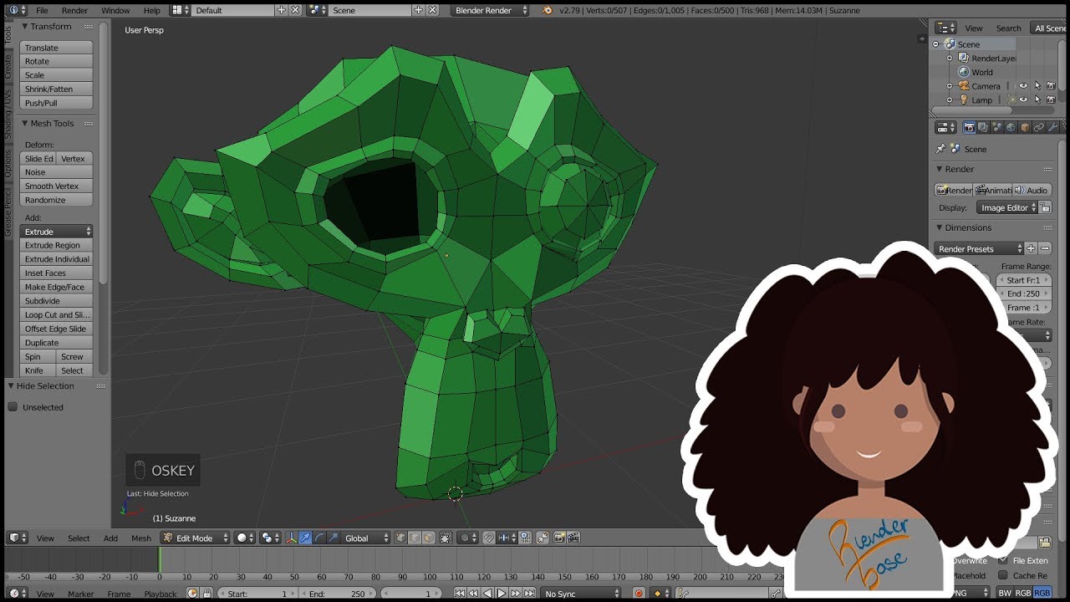Open the Object properties cube tab
1070x602 pixels.
[x=1025, y=127]
